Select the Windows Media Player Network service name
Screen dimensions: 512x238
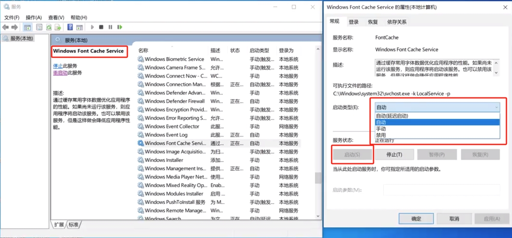click(x=176, y=177)
